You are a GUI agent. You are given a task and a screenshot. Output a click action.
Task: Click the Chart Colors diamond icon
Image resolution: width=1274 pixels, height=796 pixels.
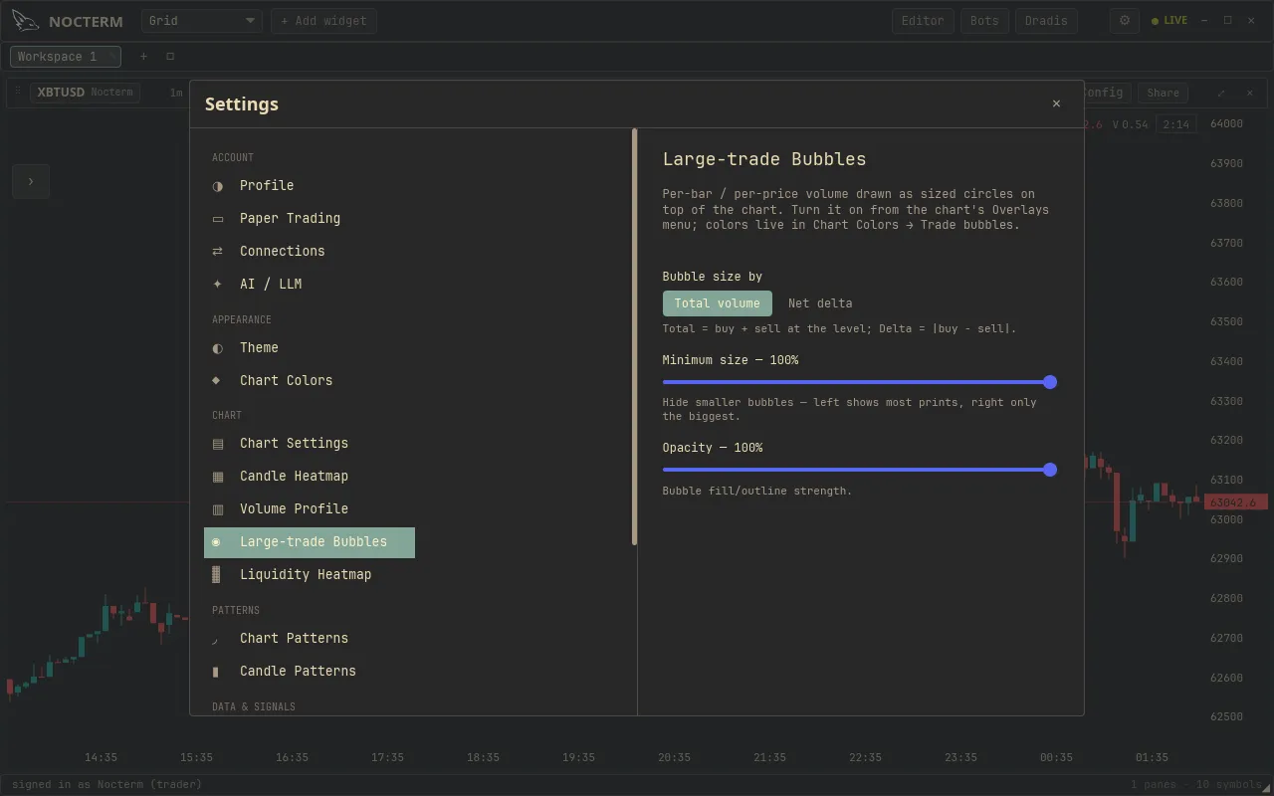coord(217,381)
